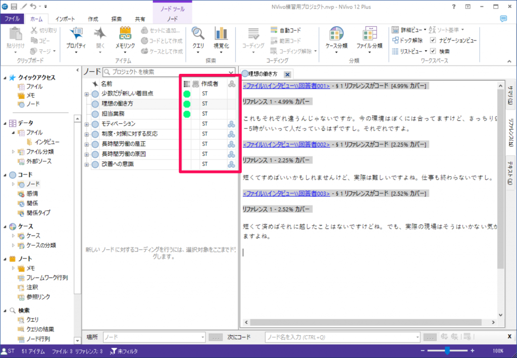Adjust the zoom slider in status bar

(x=447, y=351)
